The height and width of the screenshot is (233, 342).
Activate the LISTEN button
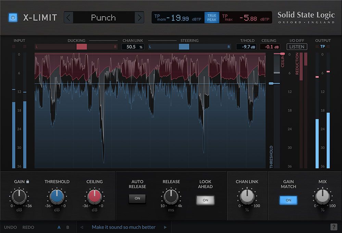coord(296,47)
